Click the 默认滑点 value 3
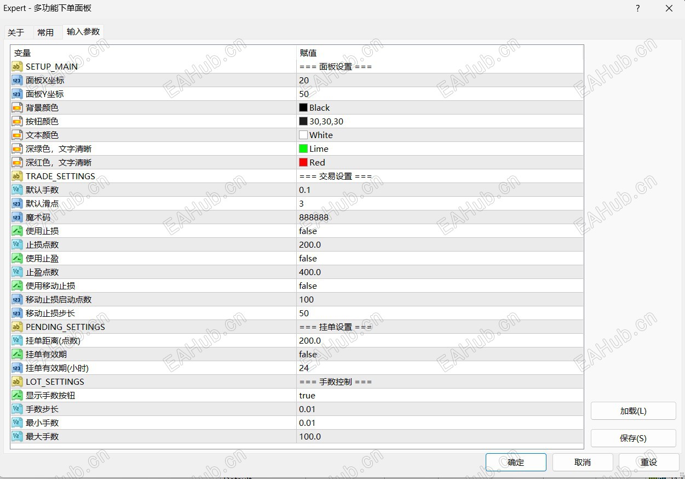685x479 pixels. tap(302, 203)
